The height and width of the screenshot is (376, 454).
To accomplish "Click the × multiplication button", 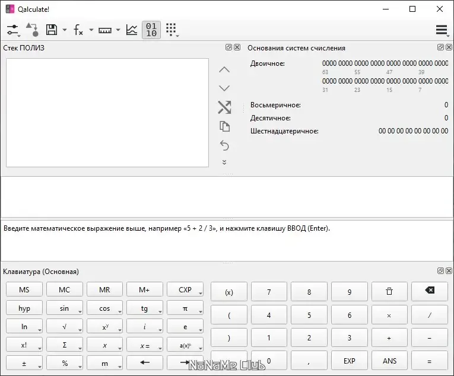I will pyautogui.click(x=389, y=315).
